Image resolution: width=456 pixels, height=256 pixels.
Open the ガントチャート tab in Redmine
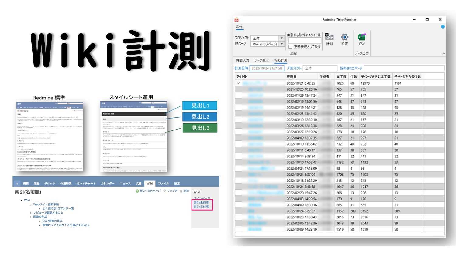(x=86, y=184)
